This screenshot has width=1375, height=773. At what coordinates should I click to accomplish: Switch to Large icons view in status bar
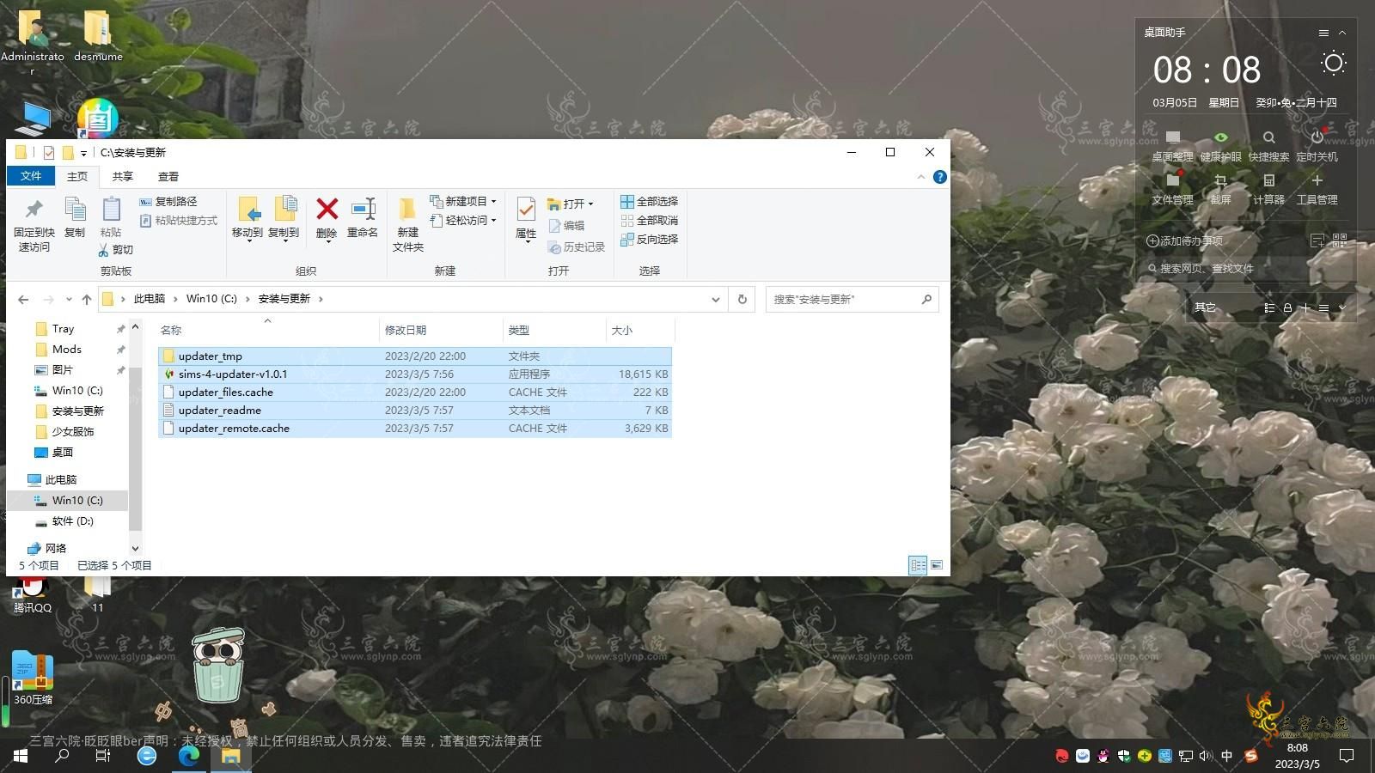point(937,565)
